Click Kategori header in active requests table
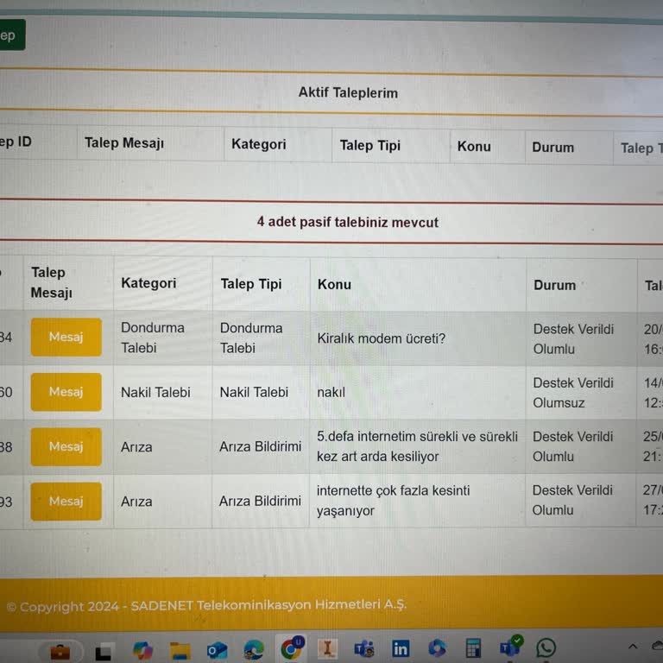This screenshot has width=663, height=663. click(259, 144)
